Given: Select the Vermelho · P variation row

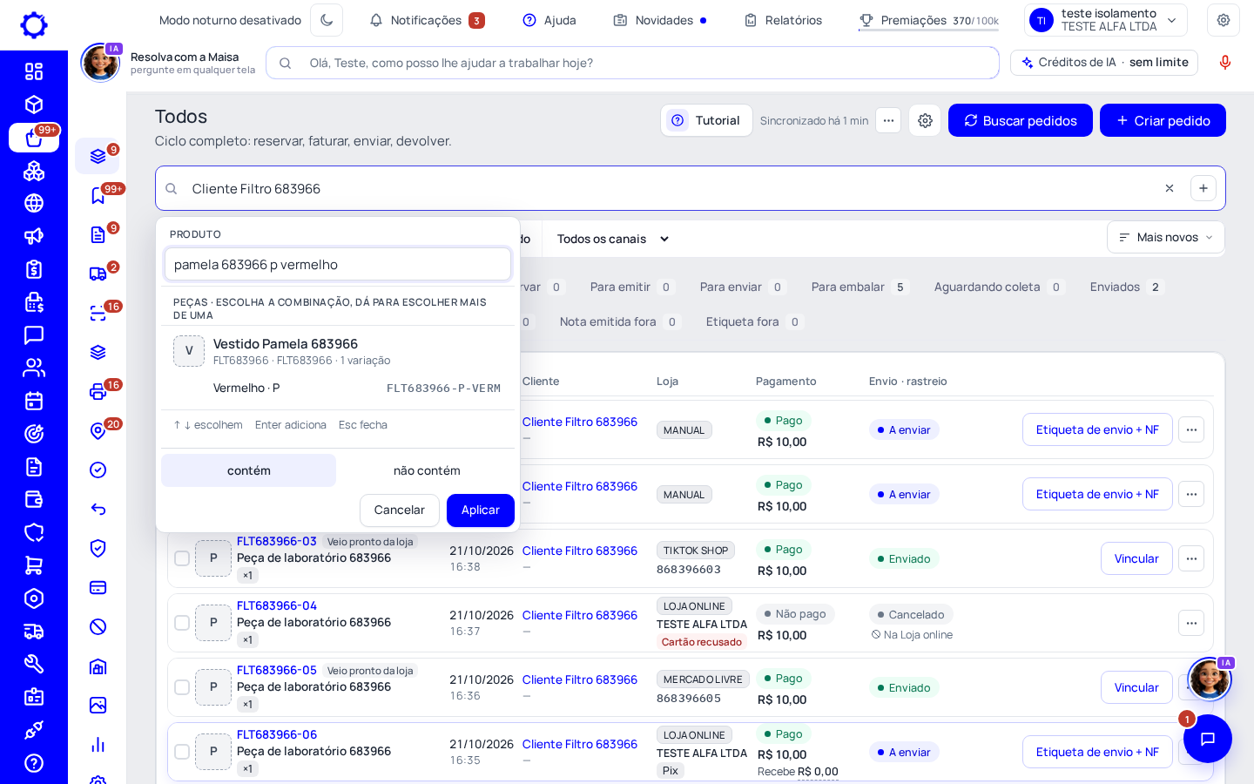Looking at the screenshot, I should [x=338, y=388].
